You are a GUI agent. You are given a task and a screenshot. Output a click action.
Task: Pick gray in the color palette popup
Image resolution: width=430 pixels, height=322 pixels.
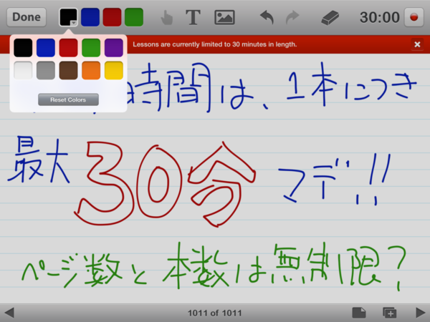[x=46, y=70]
